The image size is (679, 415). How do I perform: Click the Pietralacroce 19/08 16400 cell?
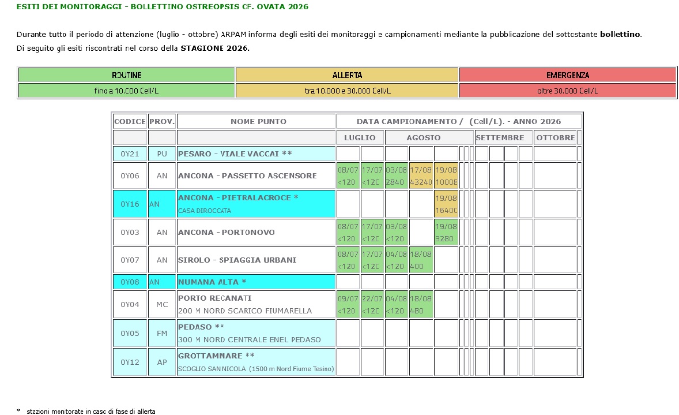[x=446, y=204]
